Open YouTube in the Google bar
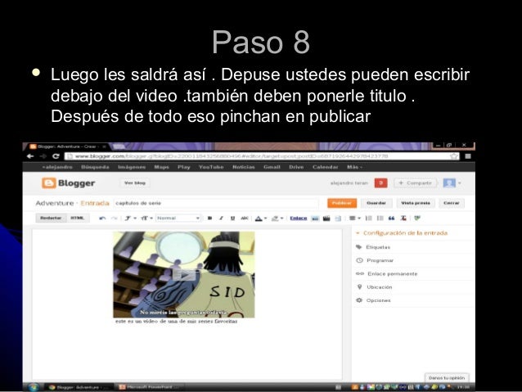Viewport: 522px width, 392px height. 211,167
